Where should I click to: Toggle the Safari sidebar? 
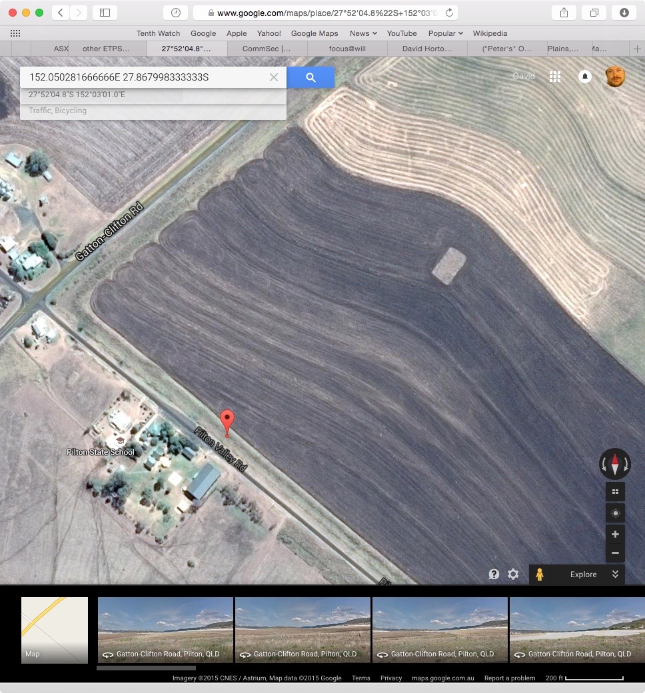(x=105, y=13)
